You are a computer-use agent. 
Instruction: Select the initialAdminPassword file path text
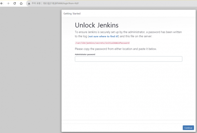coord(102,43)
